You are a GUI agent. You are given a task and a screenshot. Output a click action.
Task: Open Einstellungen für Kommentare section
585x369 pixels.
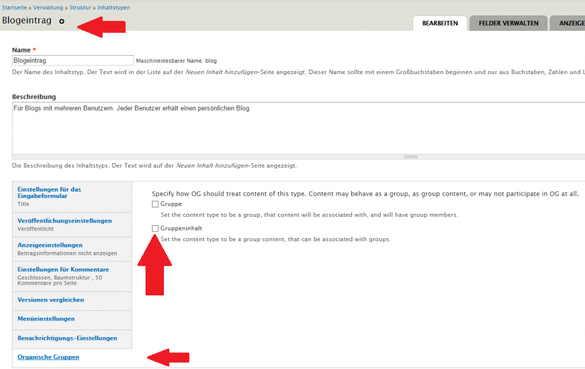click(x=63, y=269)
